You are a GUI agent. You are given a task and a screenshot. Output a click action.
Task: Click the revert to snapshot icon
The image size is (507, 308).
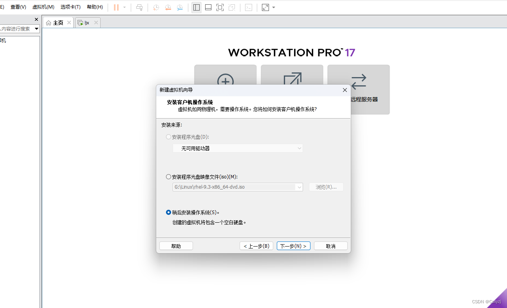click(x=168, y=7)
